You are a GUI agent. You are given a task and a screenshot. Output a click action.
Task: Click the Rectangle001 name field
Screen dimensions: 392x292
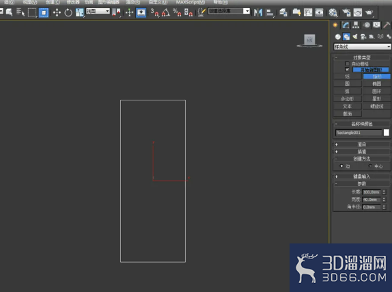tap(359, 133)
